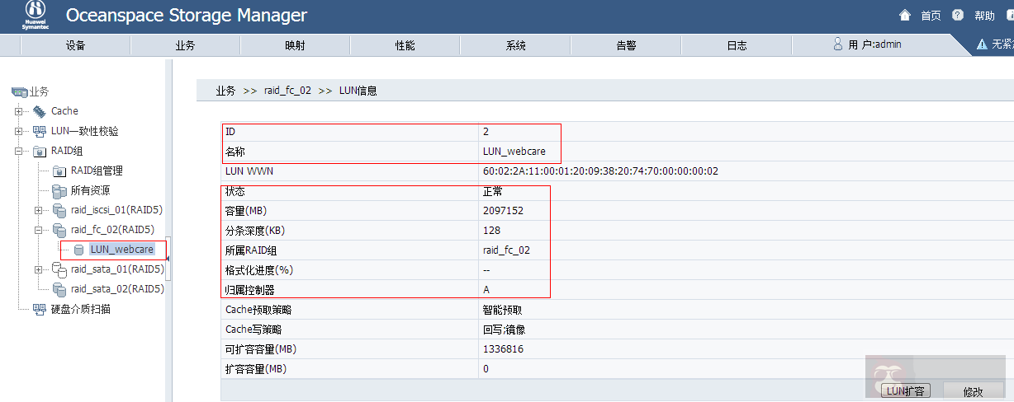The width and height of the screenshot is (1014, 402).
Task: Click the RAID组 folder icon
Action: (x=40, y=151)
